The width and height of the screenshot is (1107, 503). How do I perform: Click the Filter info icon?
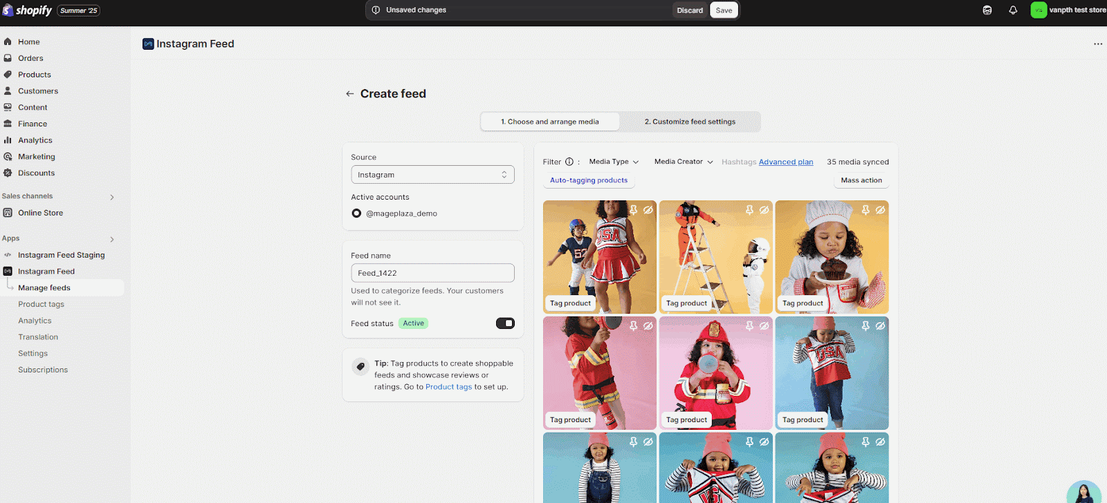pos(569,162)
